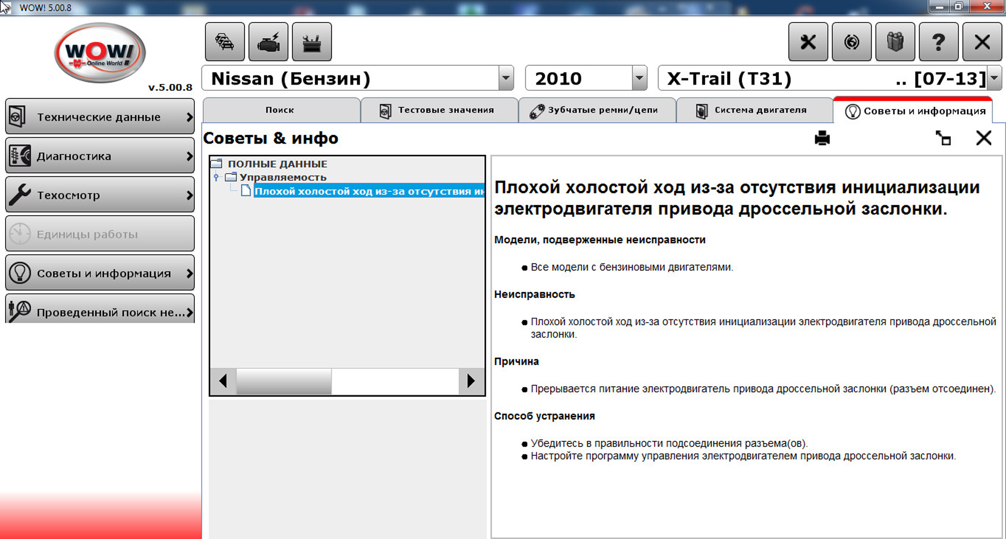The width and height of the screenshot is (1006, 539).
Task: Open the Nissan (Бензин) make dropdown
Action: (505, 78)
